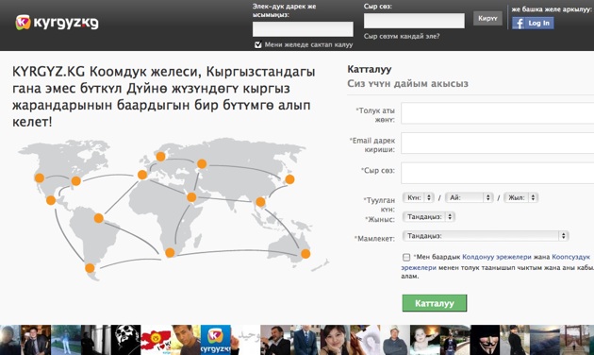Focus the header email or username field
The height and width of the screenshot is (355, 594).
303,29
